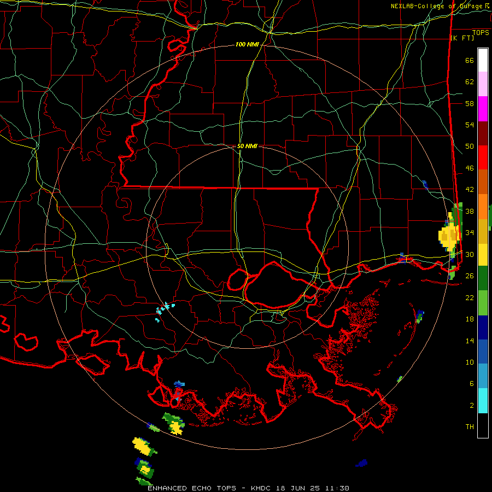Screen dimensions: 492x492
Task: Select the orange 38 kft legend swatch
Action: tap(483, 207)
